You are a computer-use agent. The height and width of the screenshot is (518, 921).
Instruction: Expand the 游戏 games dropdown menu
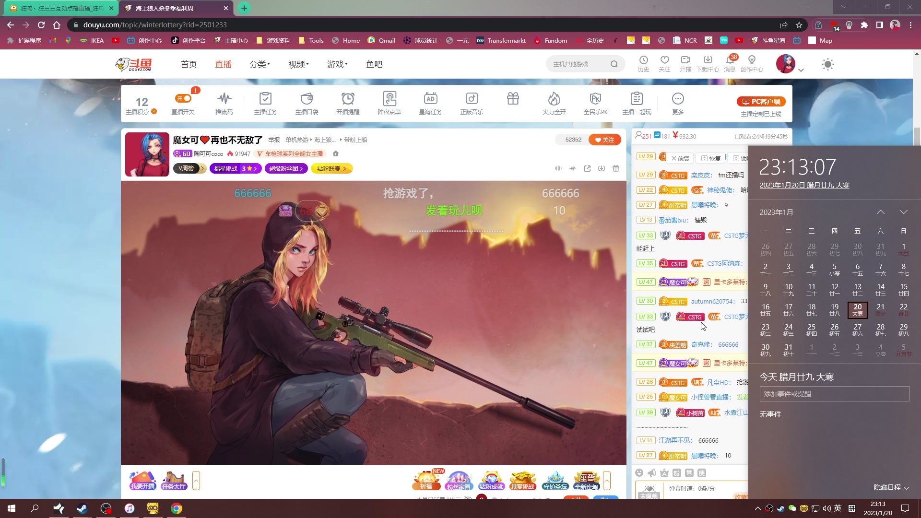click(x=337, y=64)
